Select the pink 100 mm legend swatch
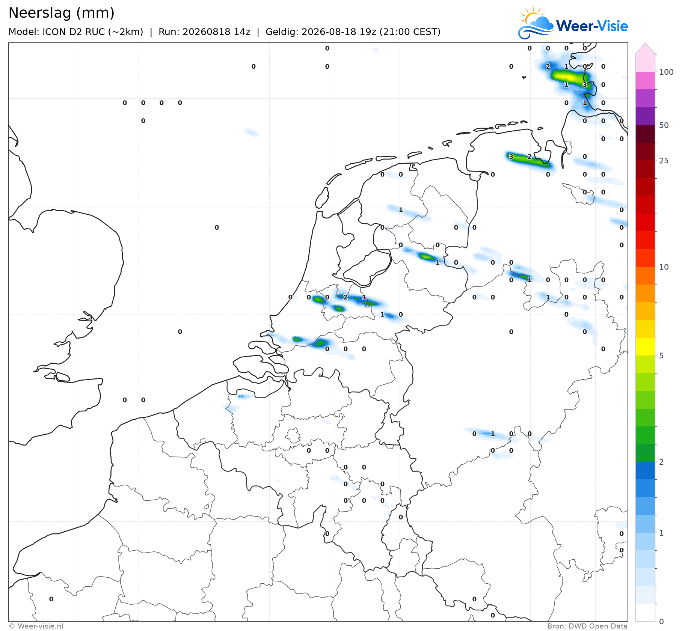The width and height of the screenshot is (685, 631). click(645, 63)
